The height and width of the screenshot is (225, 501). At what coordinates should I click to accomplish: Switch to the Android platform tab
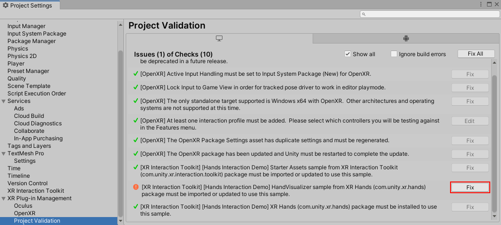click(406, 38)
